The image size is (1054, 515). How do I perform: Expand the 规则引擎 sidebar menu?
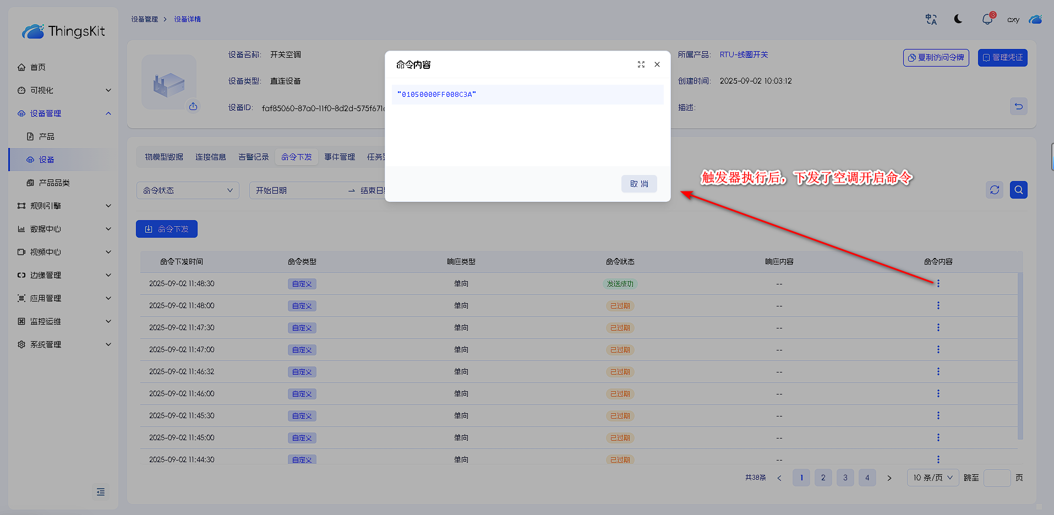pyautogui.click(x=64, y=206)
